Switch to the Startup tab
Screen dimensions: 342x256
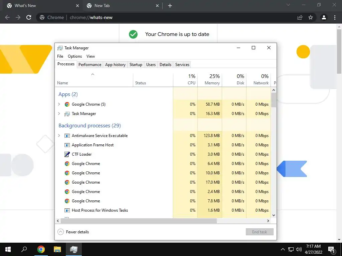pos(136,65)
